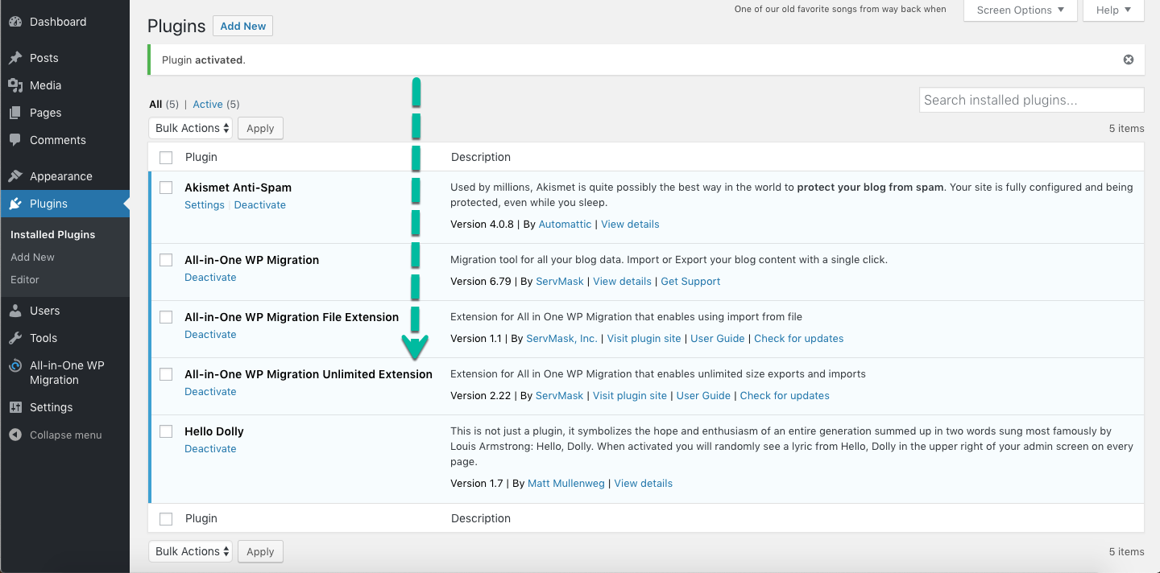
Task: Select the Pages icon in sidebar
Action: click(15, 113)
